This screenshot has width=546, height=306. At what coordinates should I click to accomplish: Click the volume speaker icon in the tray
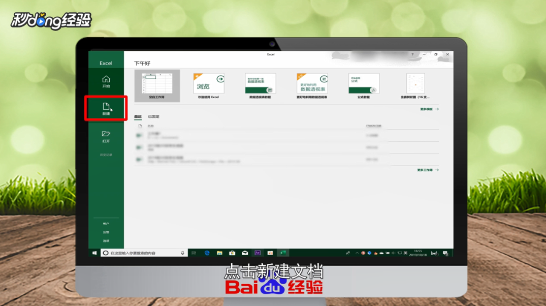(x=394, y=253)
